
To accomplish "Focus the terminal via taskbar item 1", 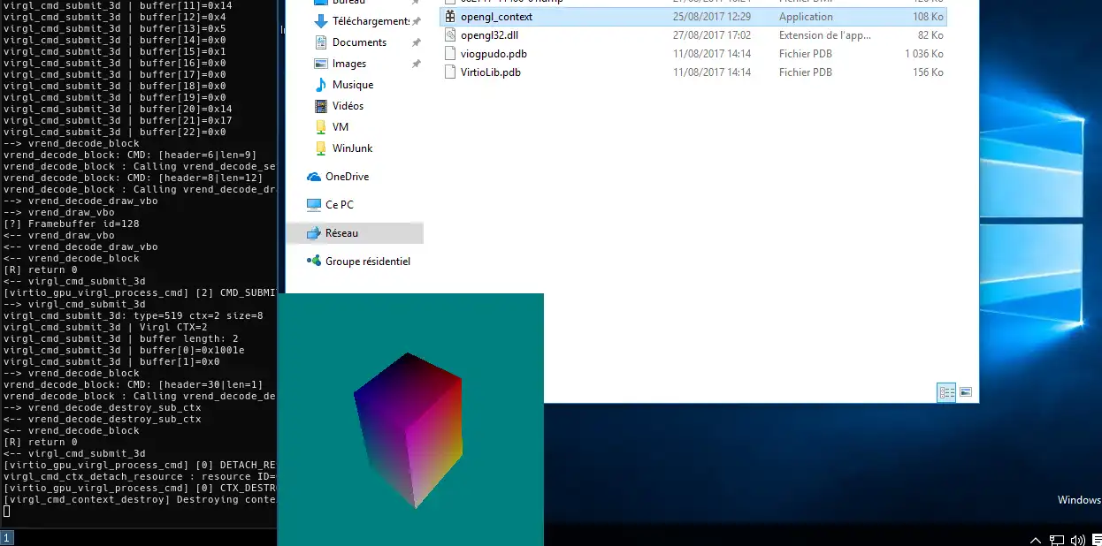I will tap(7, 536).
